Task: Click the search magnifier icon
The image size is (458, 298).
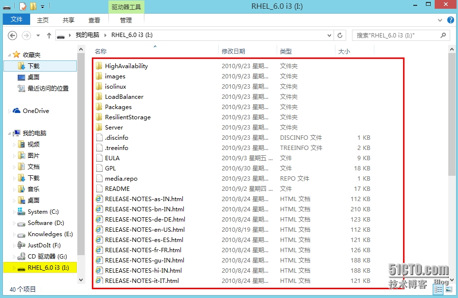Action: click(443, 36)
